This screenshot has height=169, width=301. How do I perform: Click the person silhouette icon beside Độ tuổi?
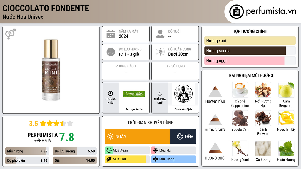pos(160,34)
